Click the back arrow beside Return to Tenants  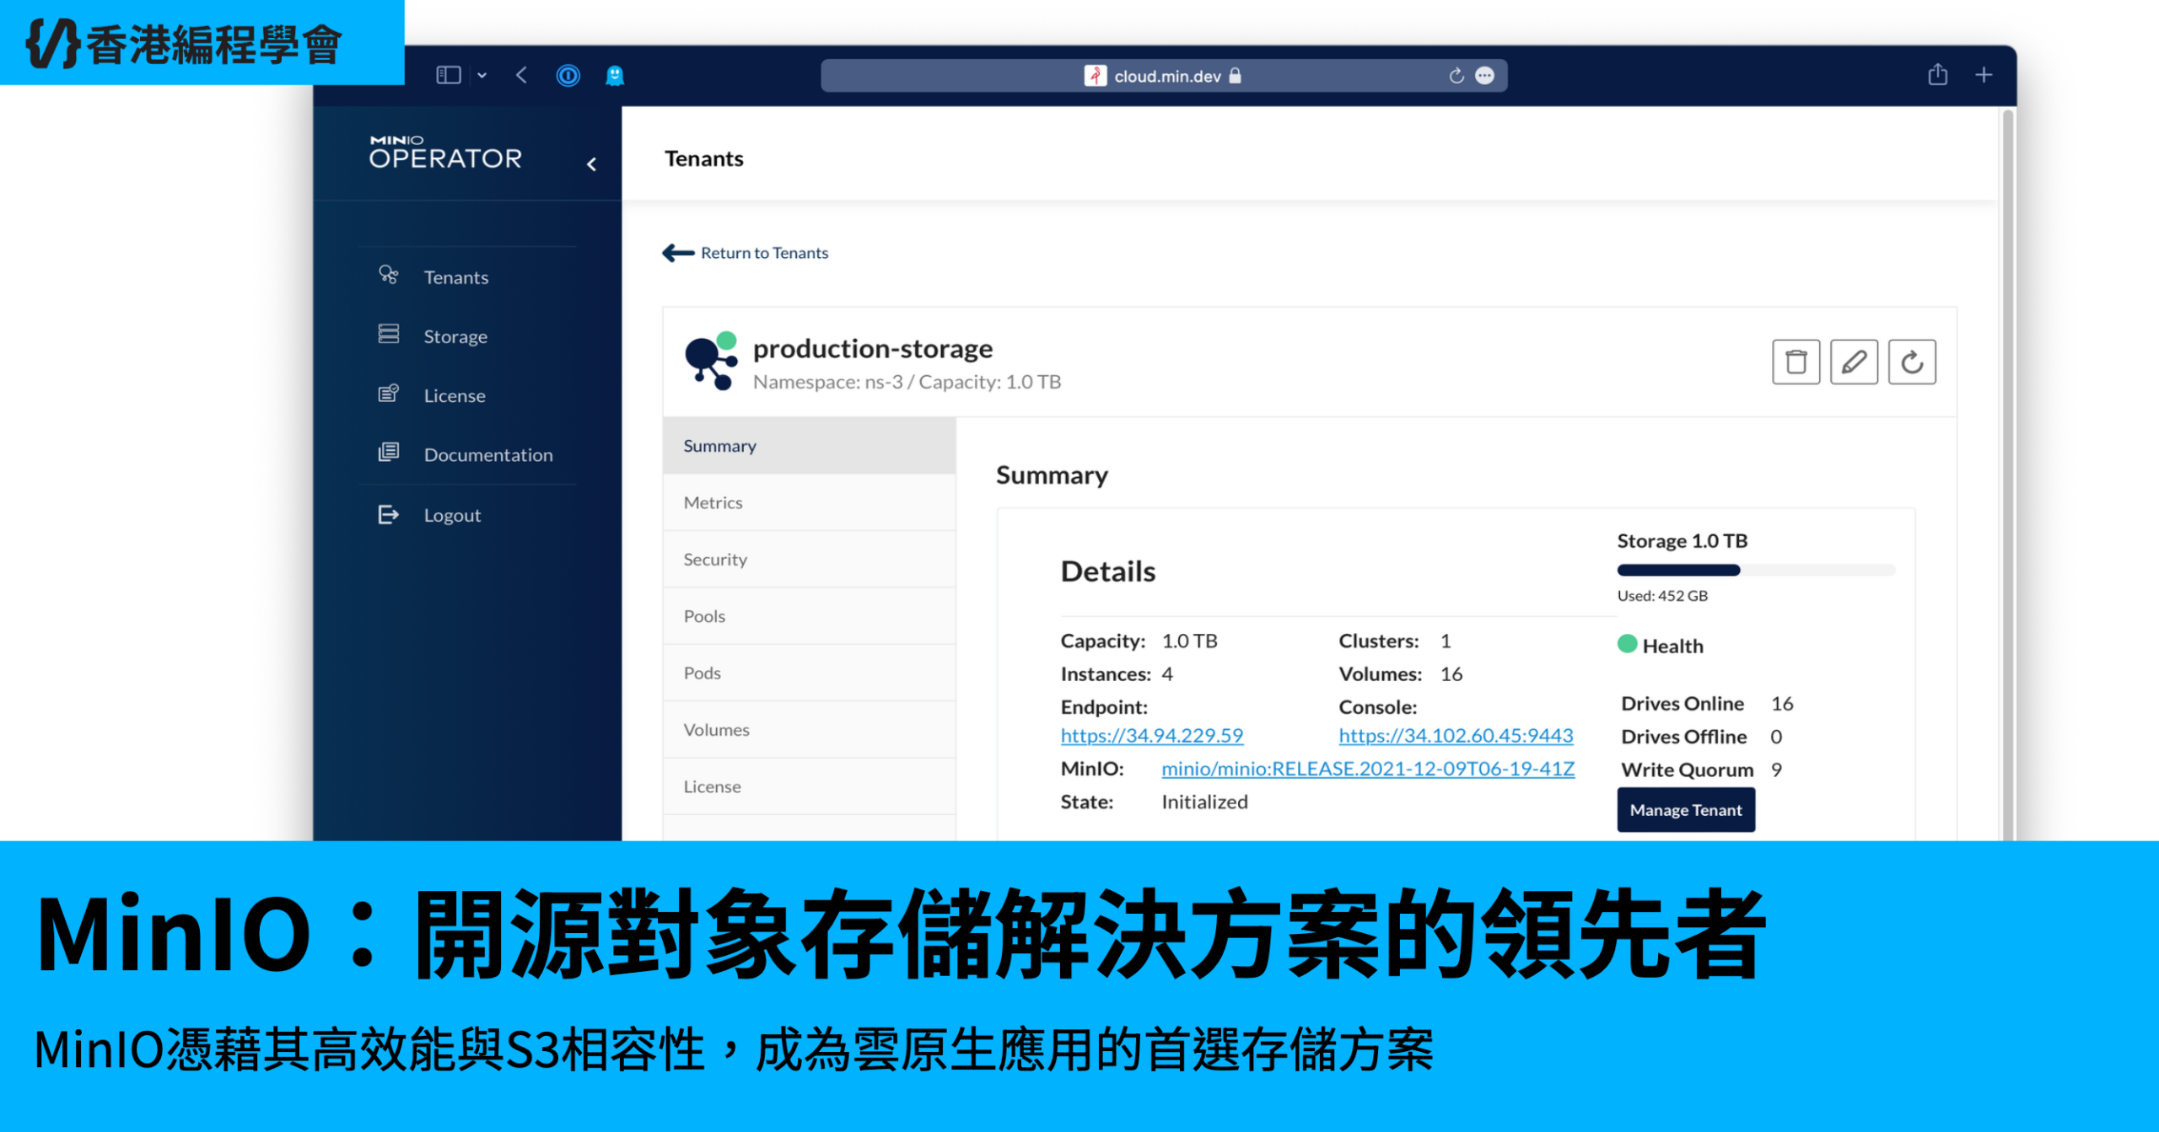[x=678, y=253]
